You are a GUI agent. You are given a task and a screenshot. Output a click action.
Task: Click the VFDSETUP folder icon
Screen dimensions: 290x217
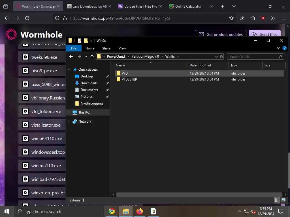(x=118, y=79)
